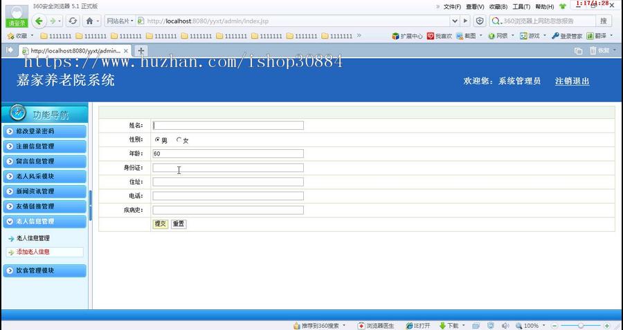Click 推荐到360搜索 thumbs-up in status bar
Viewport: 623px width, 330px height.
(316, 326)
